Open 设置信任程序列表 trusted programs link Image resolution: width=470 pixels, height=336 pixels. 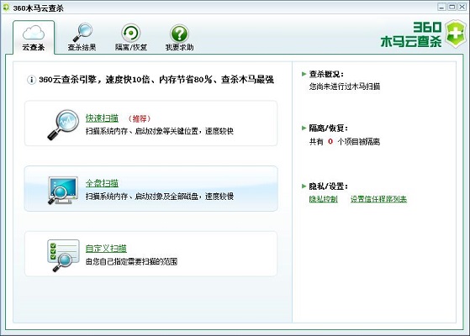[379, 199]
